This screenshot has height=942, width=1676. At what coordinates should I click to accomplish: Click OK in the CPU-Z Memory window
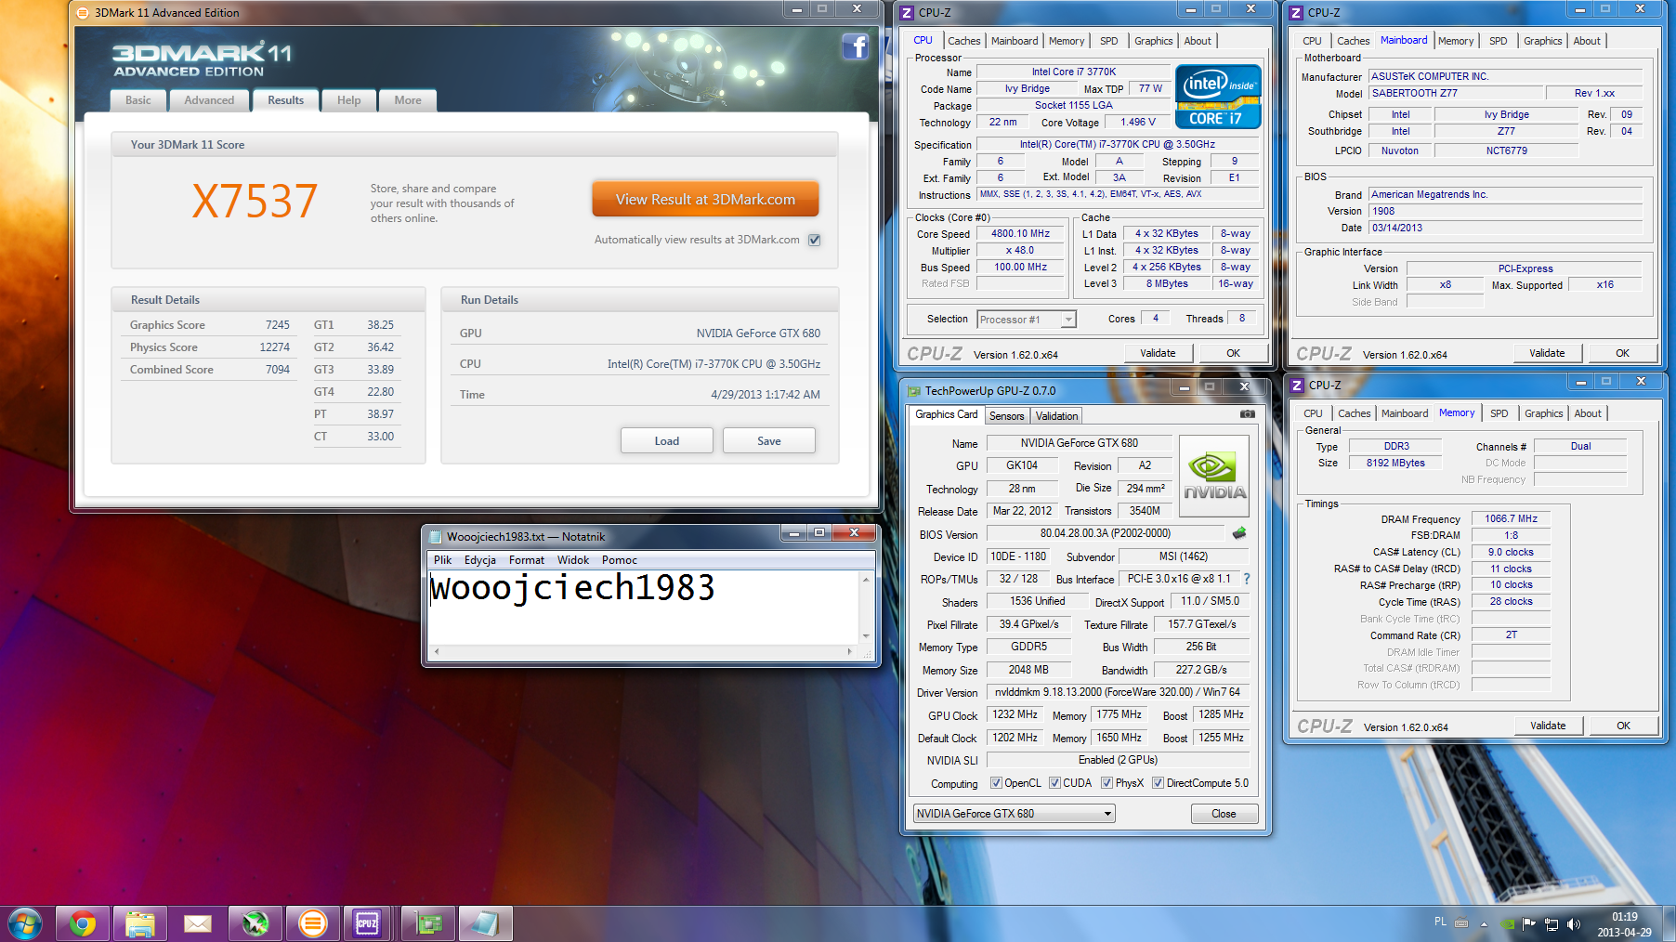tap(1623, 726)
